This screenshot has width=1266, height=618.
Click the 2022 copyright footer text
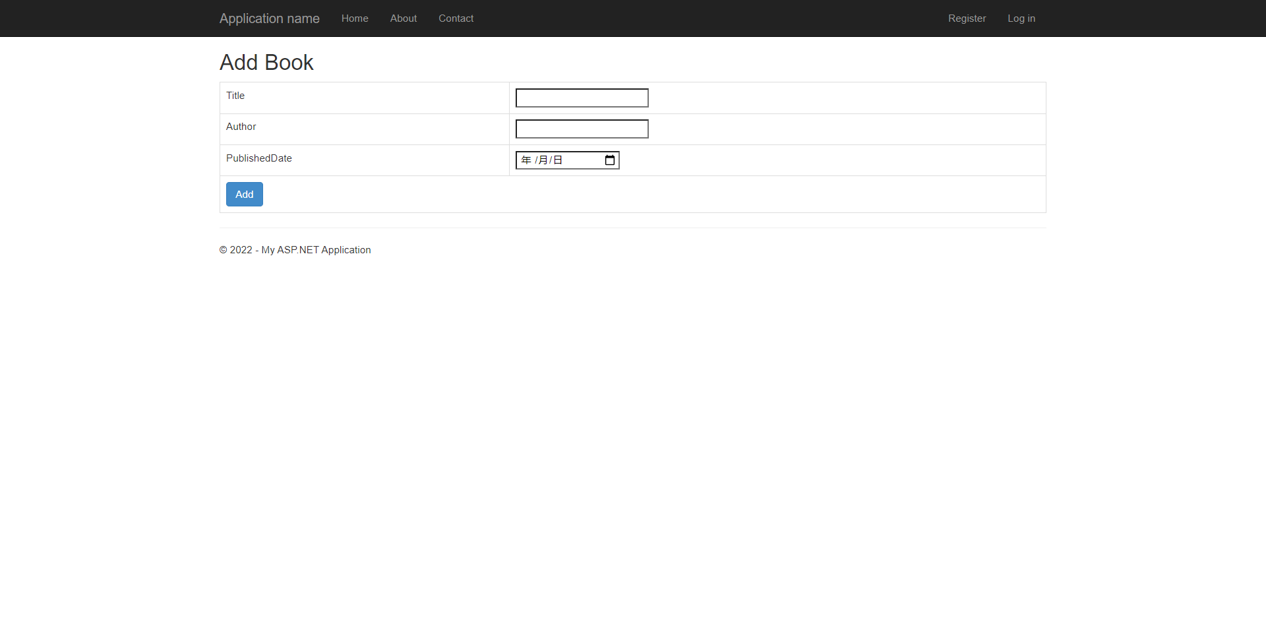pyautogui.click(x=295, y=249)
